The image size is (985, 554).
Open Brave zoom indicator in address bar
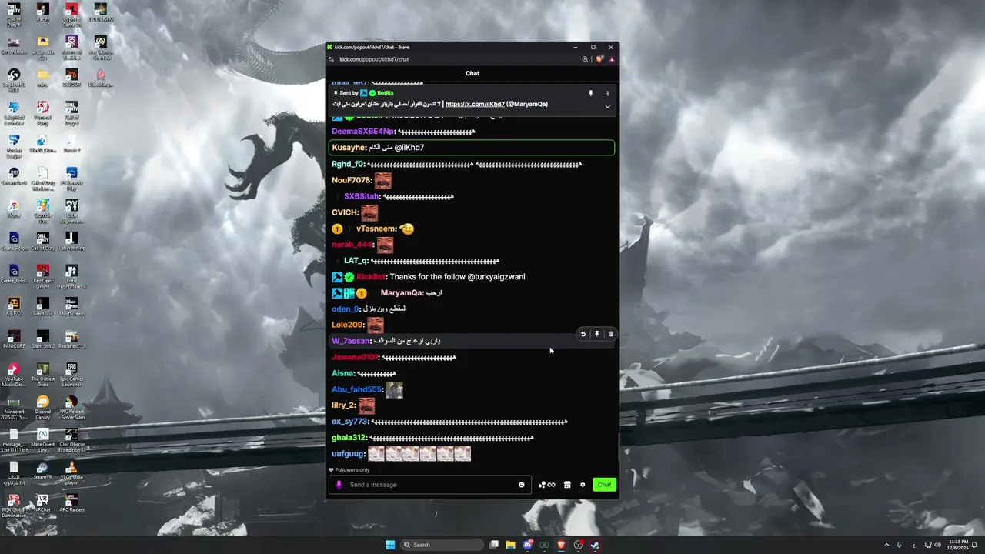(585, 59)
